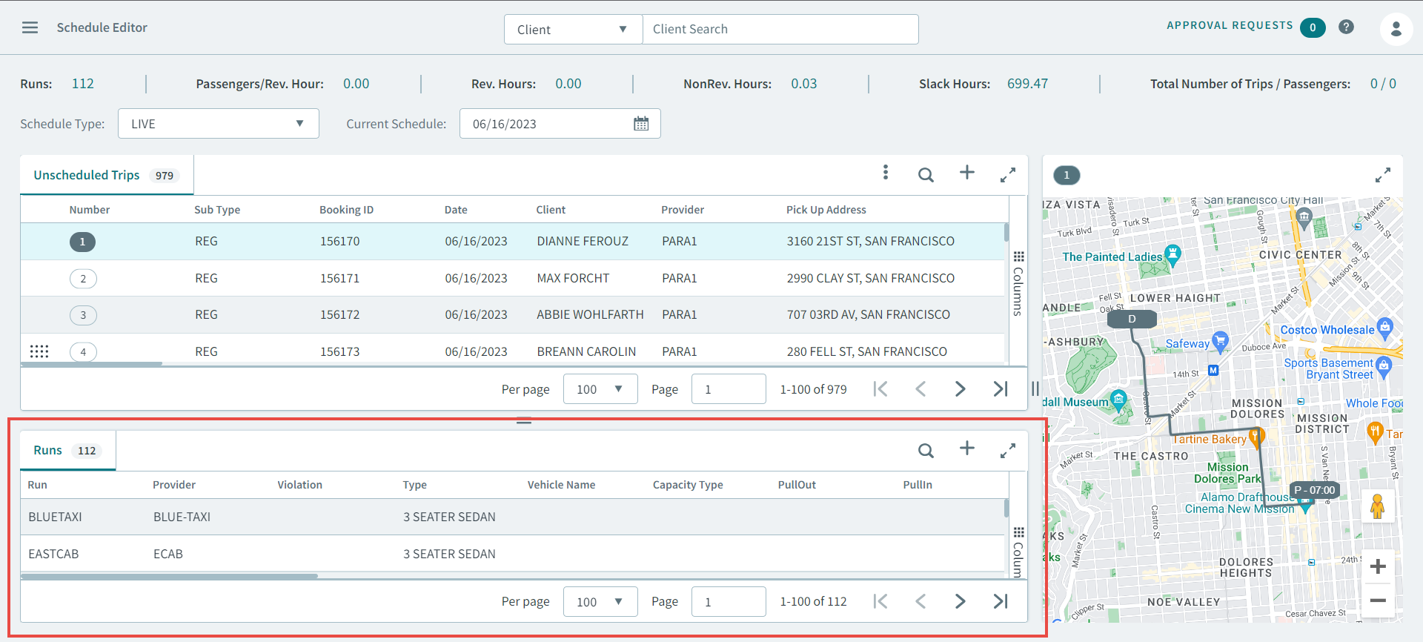Click the horizontal panel splitter handle
Viewport: 1423px width, 642px height.
524,421
